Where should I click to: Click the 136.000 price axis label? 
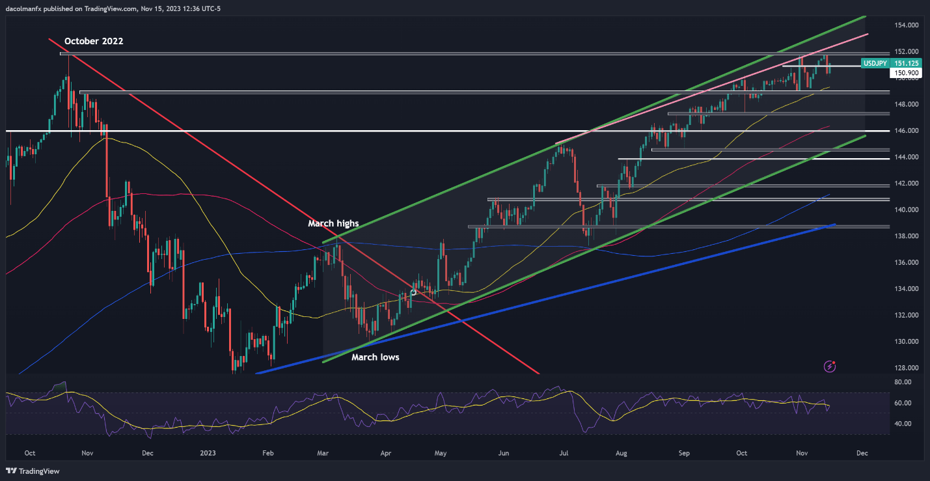[x=907, y=262]
